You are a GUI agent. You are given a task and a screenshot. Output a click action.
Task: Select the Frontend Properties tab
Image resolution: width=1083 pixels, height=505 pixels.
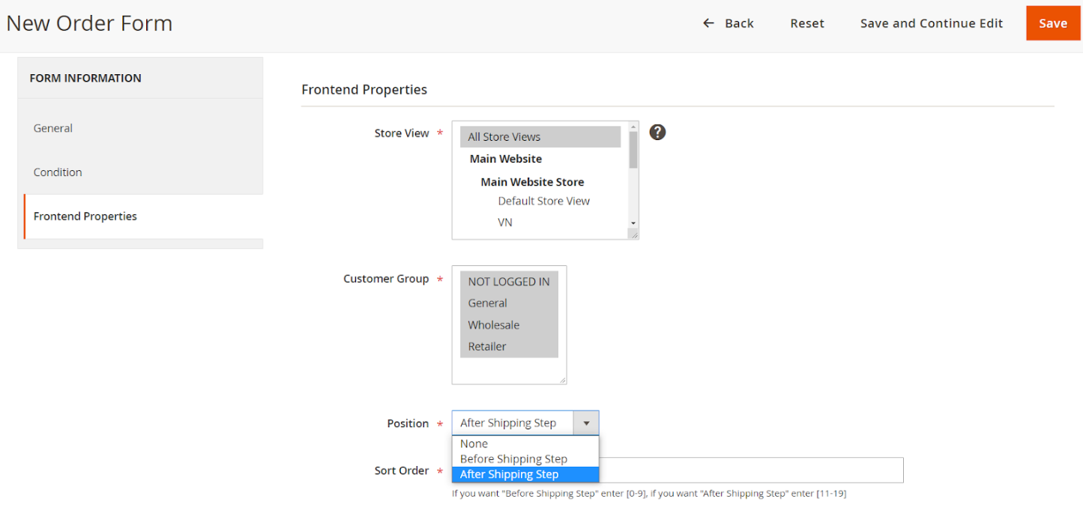click(85, 217)
